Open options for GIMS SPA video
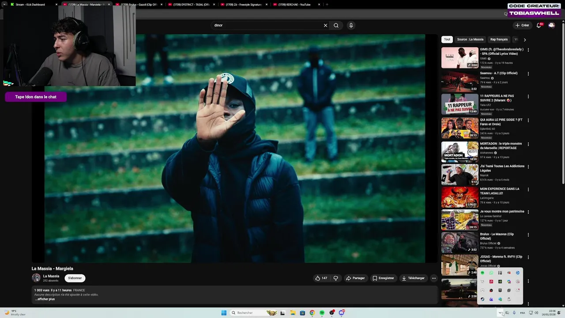The image size is (565, 318). tap(528, 50)
